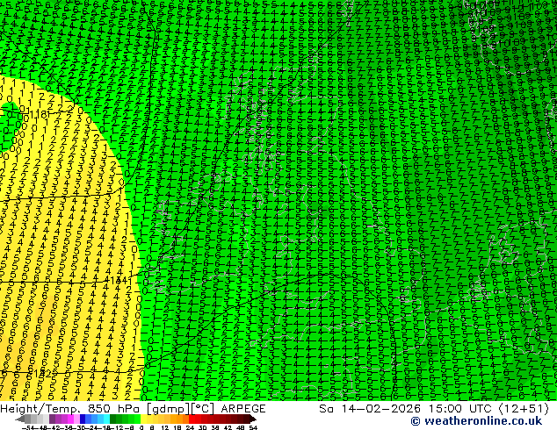Click the darkest green legend swatch
557x430 pixels.
coord(113,419)
